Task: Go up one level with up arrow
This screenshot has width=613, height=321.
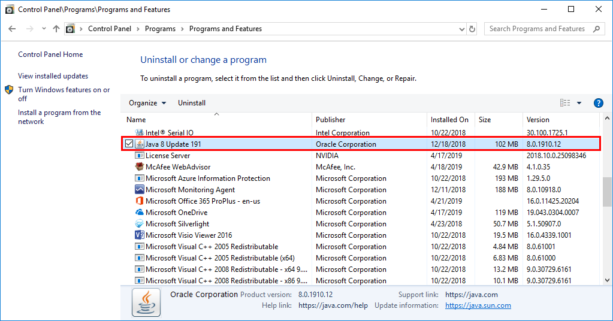Action: [x=56, y=29]
